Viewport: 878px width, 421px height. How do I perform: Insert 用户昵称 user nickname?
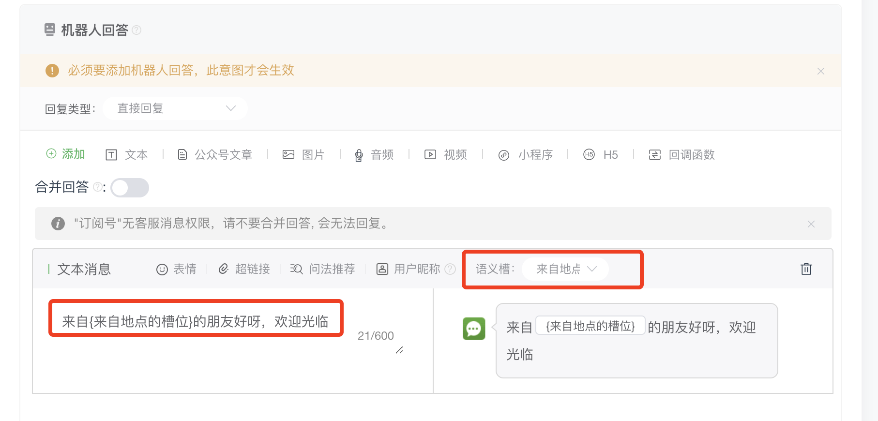tap(409, 269)
